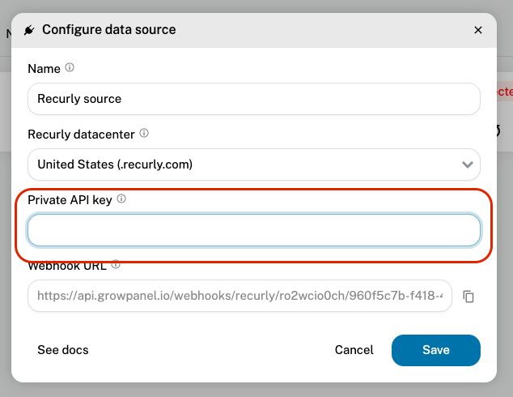Click the Recurly datacenter label
Image resolution: width=513 pixels, height=397 pixels.
tap(81, 134)
